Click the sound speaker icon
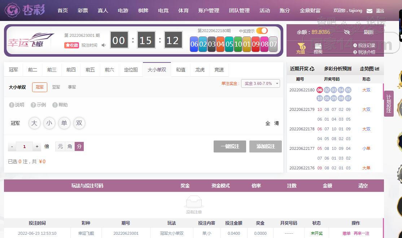This screenshot has width=402, height=238. (x=103, y=45)
